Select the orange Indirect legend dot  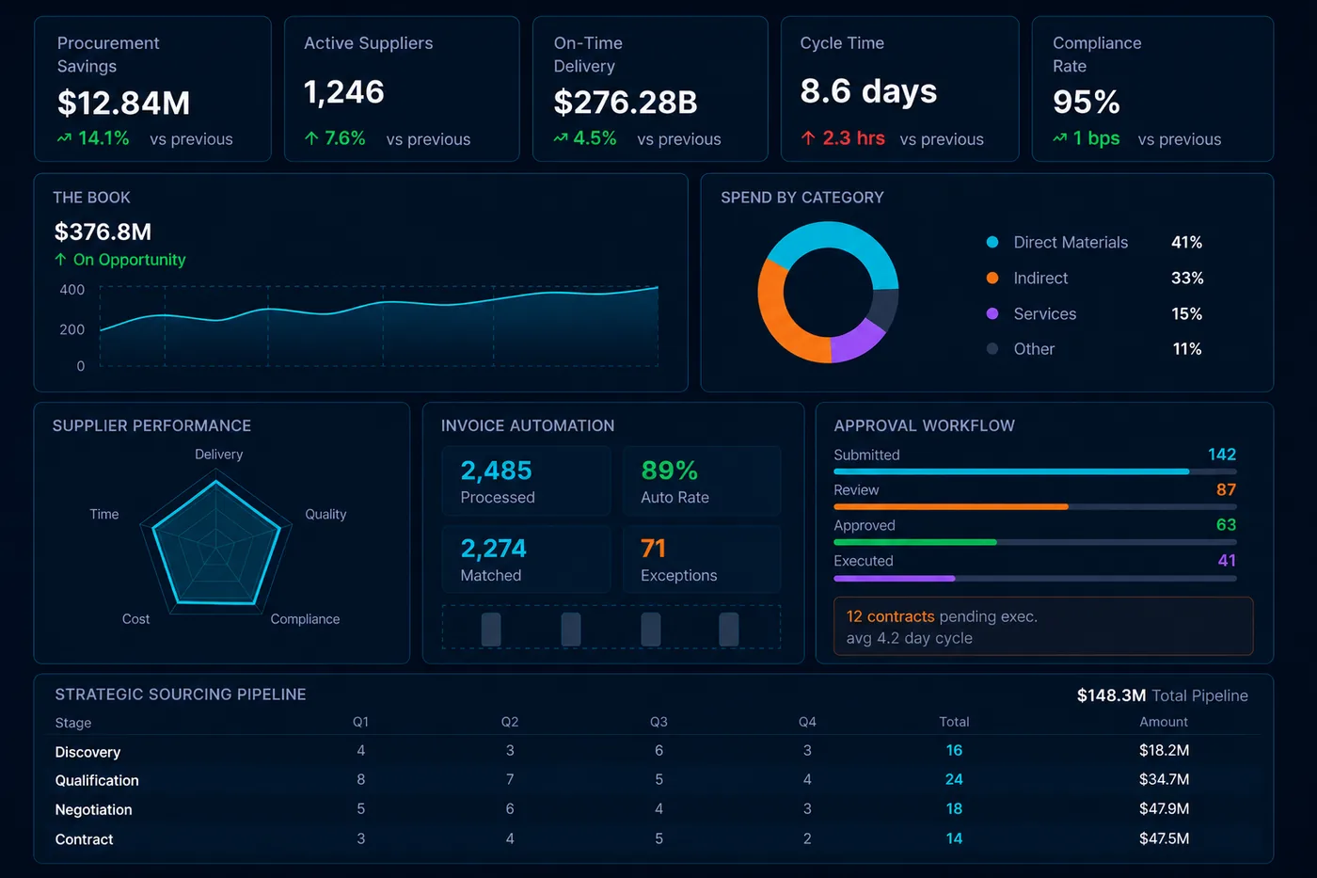pyautogui.click(x=992, y=278)
